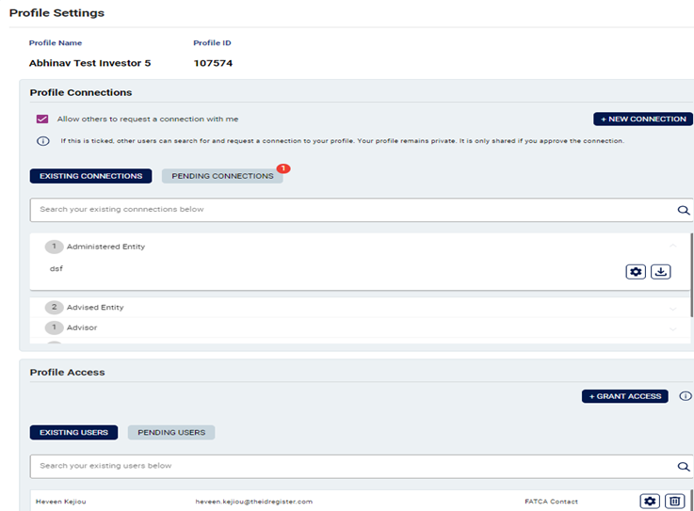Switch to Pending Connections tab

tap(222, 176)
